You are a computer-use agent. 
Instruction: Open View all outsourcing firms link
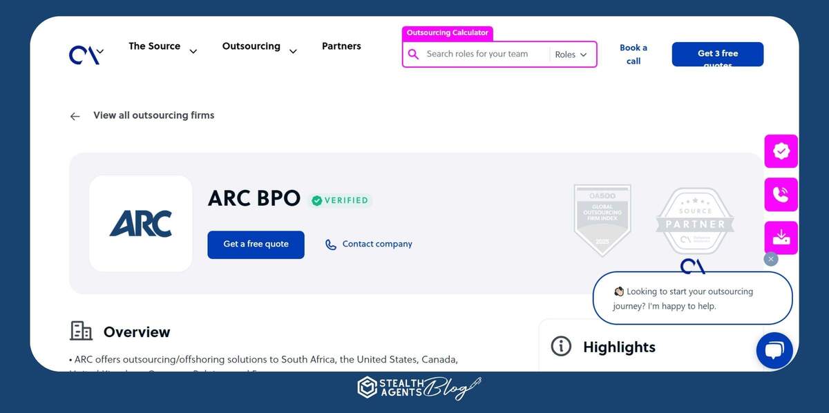tap(154, 115)
